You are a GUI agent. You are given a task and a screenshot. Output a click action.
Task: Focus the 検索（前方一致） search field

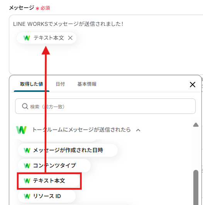(105, 106)
